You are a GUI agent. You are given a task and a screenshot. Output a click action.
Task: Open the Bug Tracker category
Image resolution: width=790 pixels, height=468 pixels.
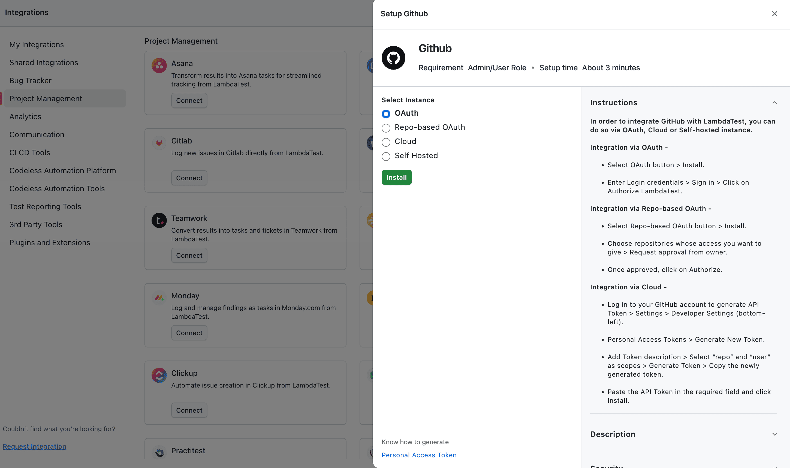tap(30, 81)
